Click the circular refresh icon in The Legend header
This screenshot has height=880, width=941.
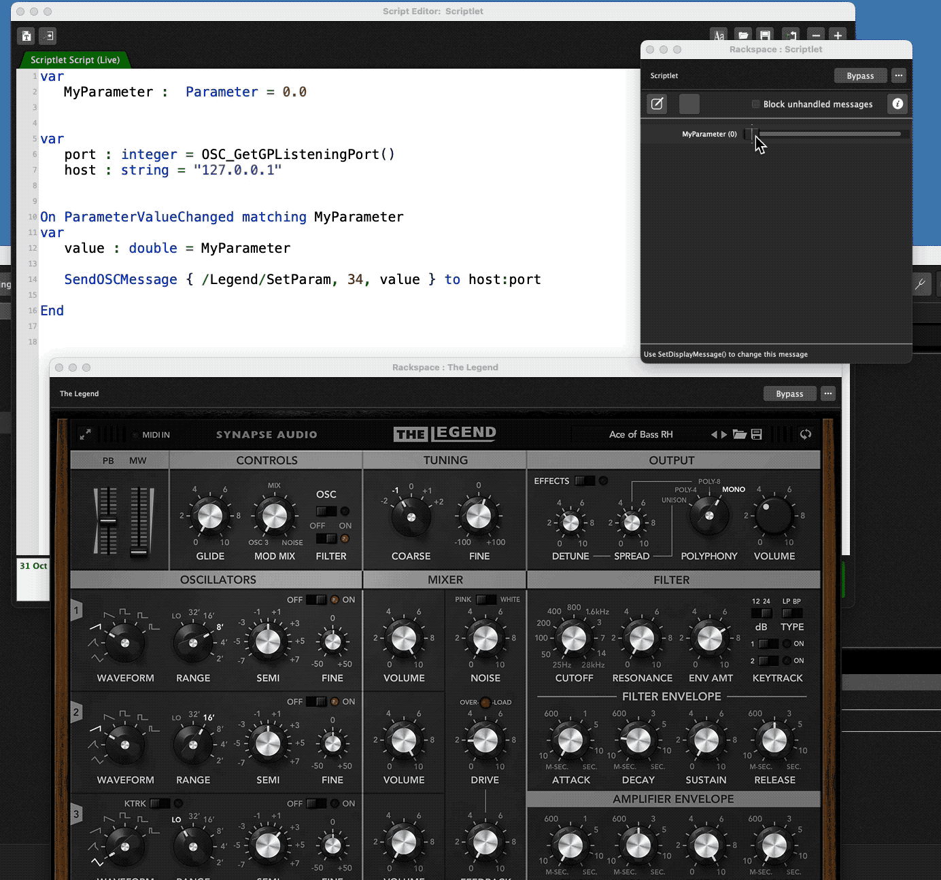806,434
